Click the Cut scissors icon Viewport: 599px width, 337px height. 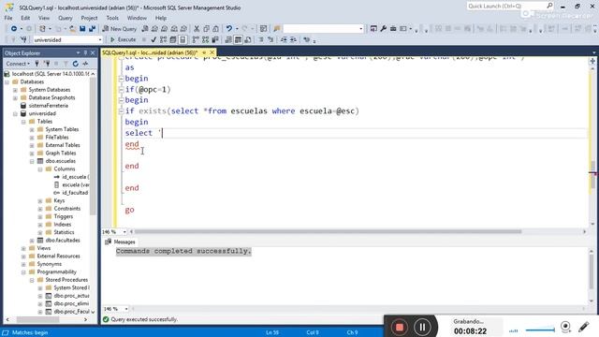coord(197,29)
